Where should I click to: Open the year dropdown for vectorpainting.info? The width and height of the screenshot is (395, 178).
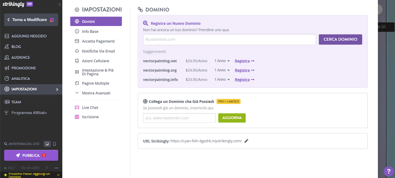[222, 79]
